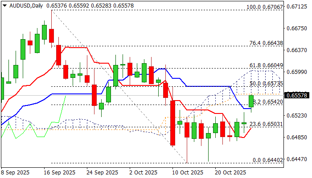Click the 0.66750 price axis label
312x178 pixels.
click(x=297, y=28)
